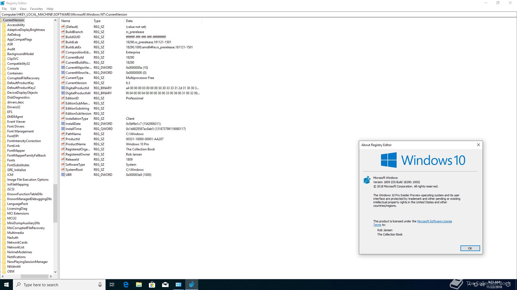The height and width of the screenshot is (290, 517).
Task: Click the volume icon in system tray
Action: click(482, 285)
